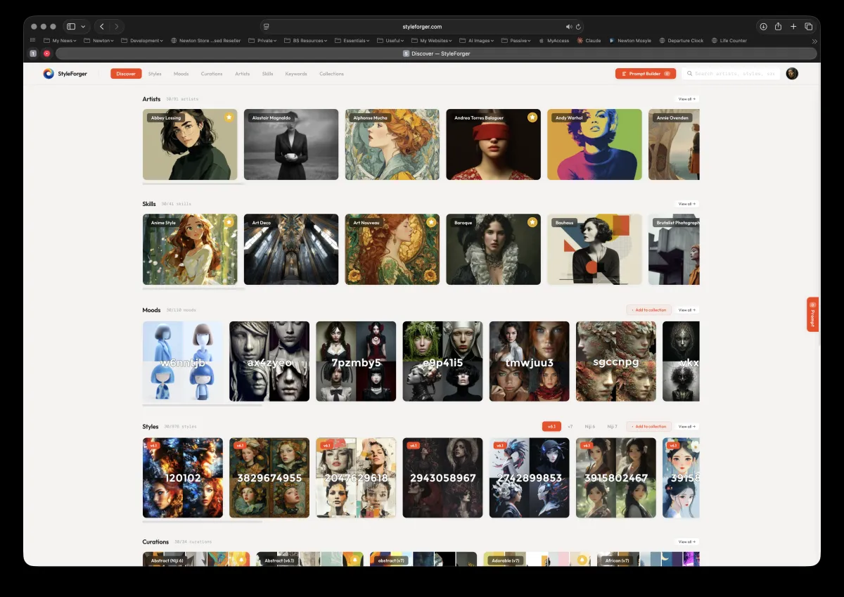Open new tab with plus icon

793,27
